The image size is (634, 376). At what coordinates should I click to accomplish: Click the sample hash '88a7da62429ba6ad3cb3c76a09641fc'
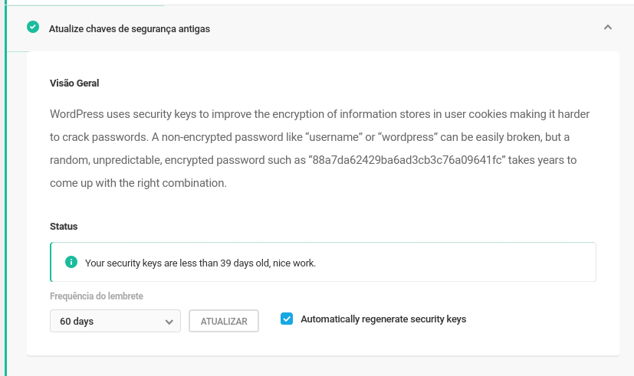pos(407,160)
